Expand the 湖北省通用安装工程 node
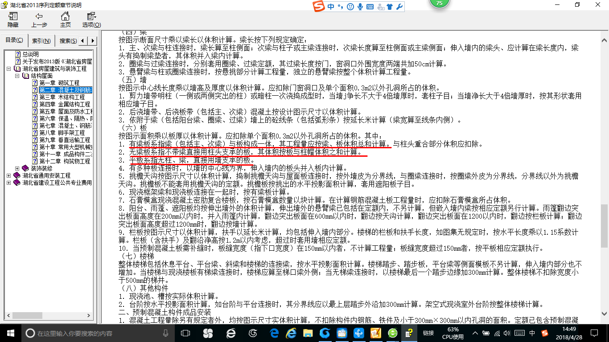Viewport: 609px width, 342px height. (x=9, y=175)
